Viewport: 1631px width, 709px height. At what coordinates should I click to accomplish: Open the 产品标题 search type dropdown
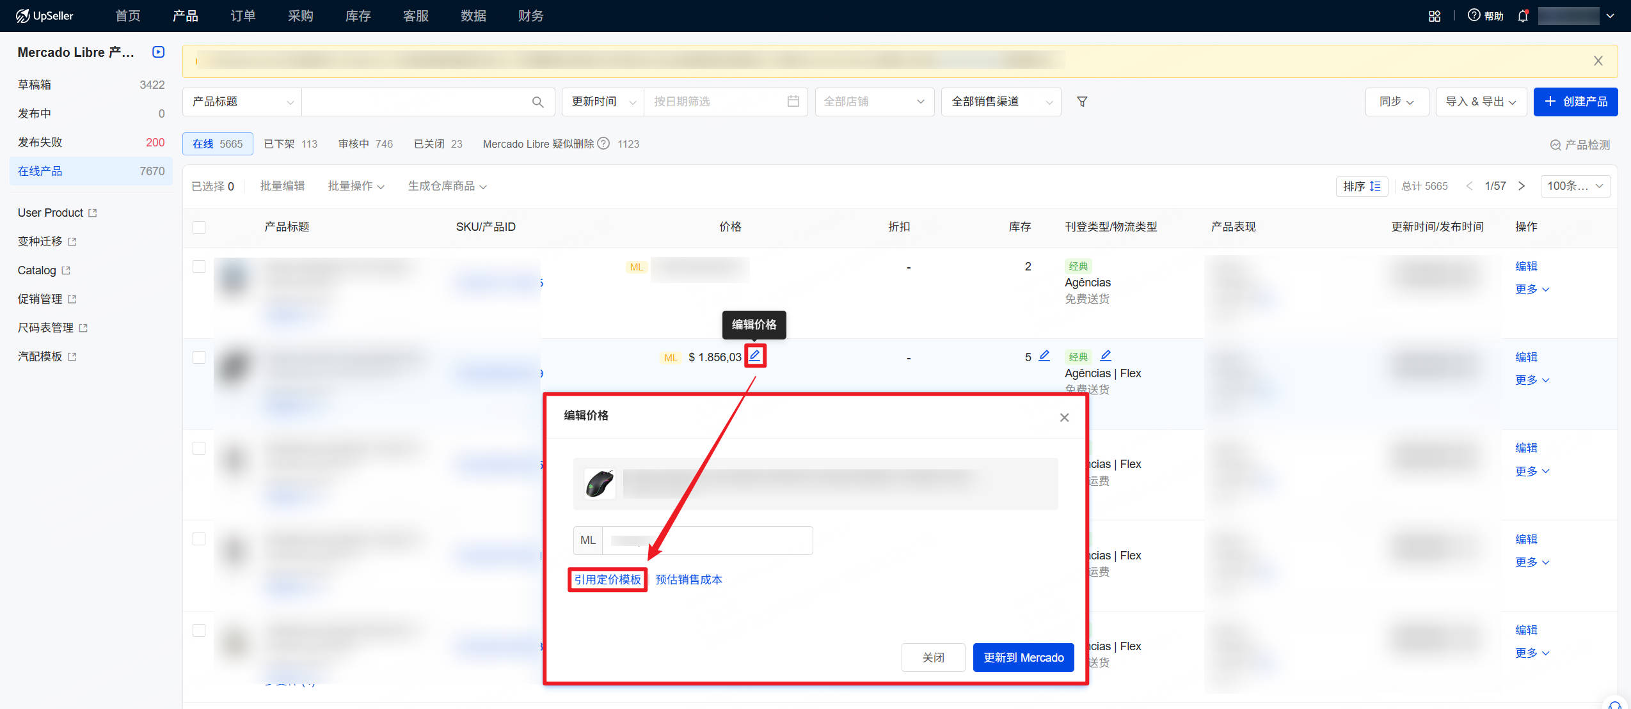[242, 102]
